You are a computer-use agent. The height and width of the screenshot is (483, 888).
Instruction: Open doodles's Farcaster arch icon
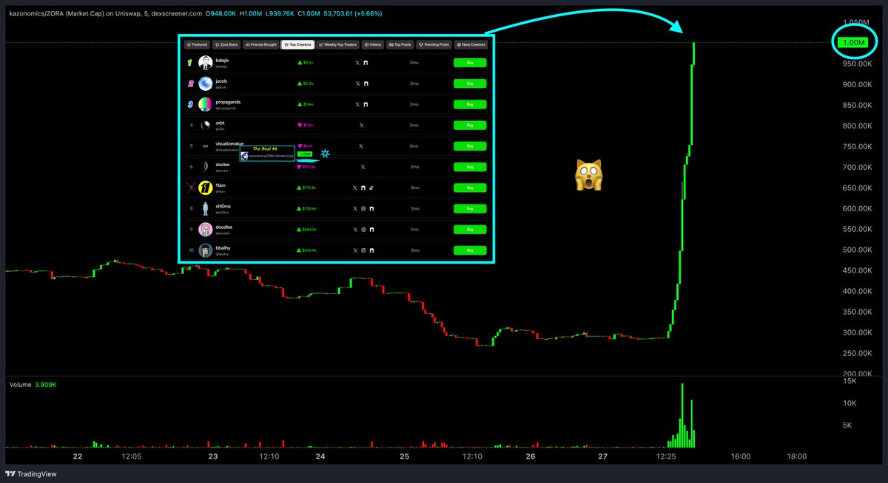tap(371, 230)
